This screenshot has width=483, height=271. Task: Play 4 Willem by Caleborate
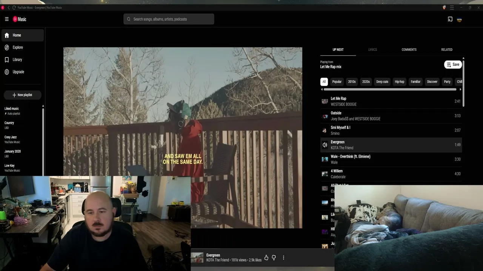coord(391,174)
